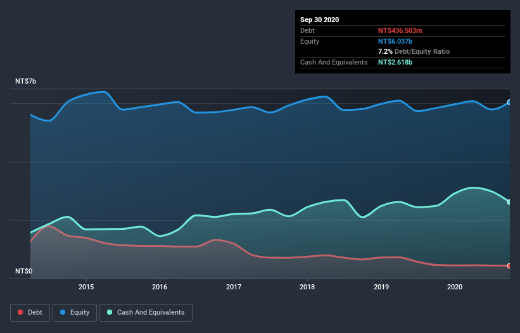Click the Debt endpoint marker on the chart

tap(509, 266)
